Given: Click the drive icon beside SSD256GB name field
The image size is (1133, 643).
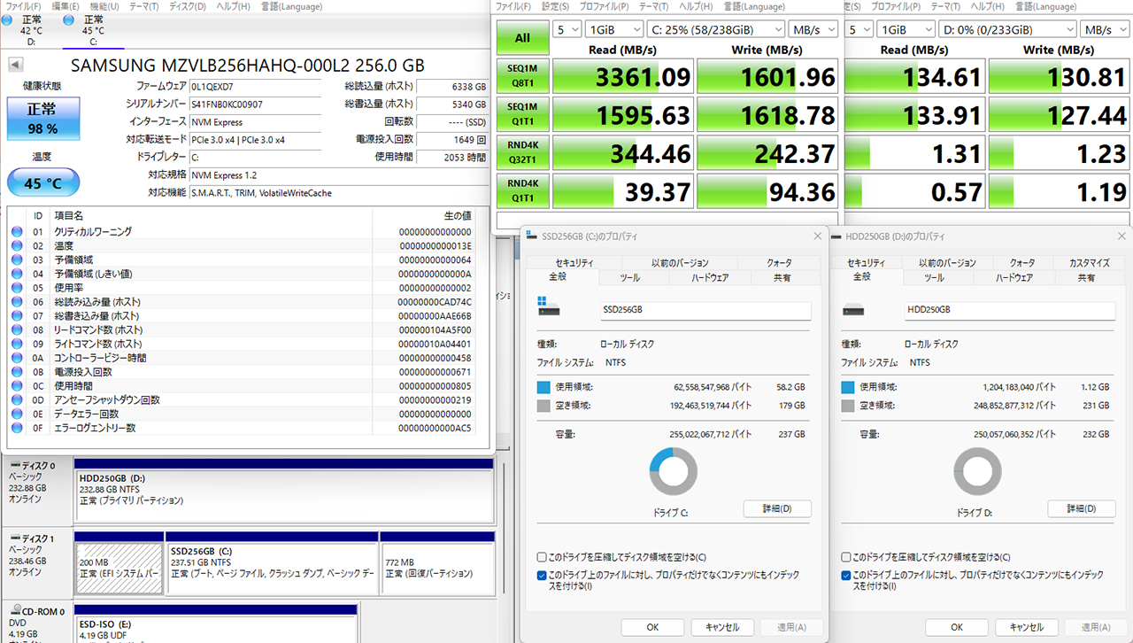Looking at the screenshot, I should coord(549,310).
